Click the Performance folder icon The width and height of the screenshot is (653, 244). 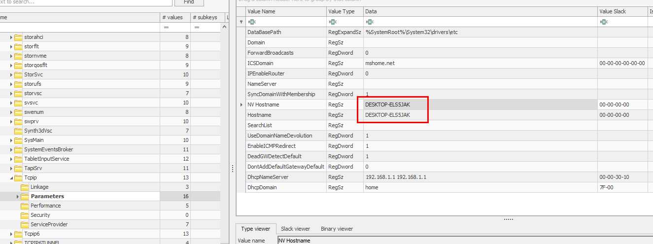25,206
